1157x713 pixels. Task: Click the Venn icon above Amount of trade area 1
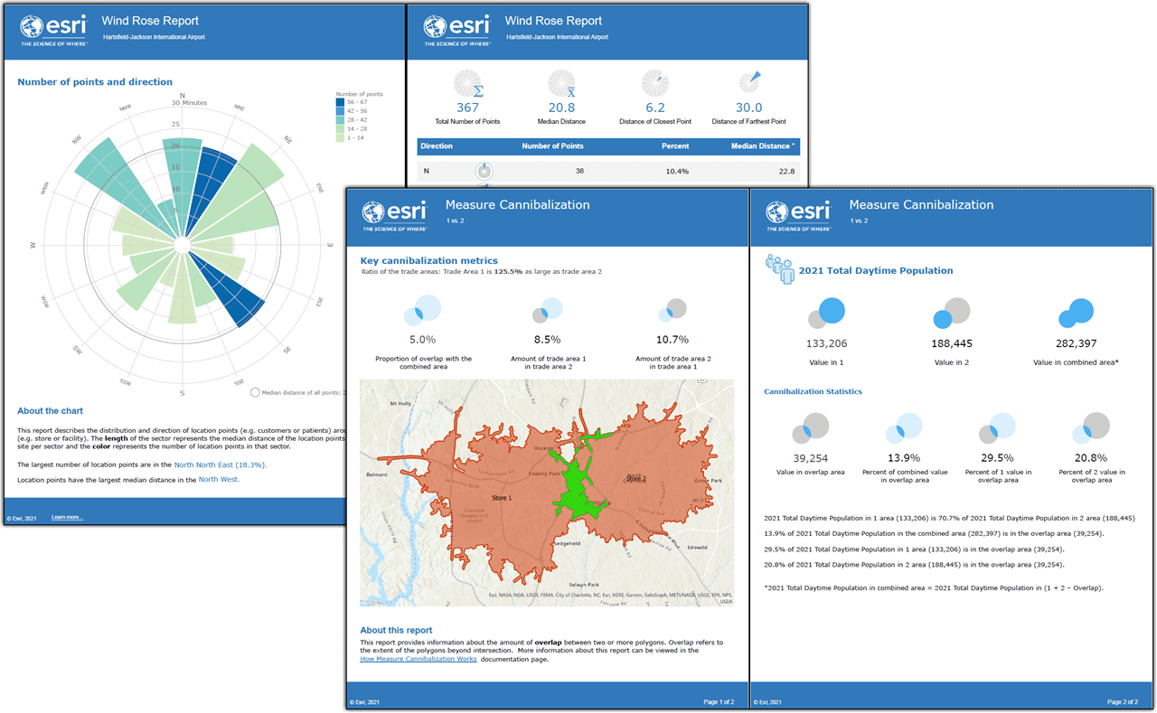pyautogui.click(x=548, y=310)
